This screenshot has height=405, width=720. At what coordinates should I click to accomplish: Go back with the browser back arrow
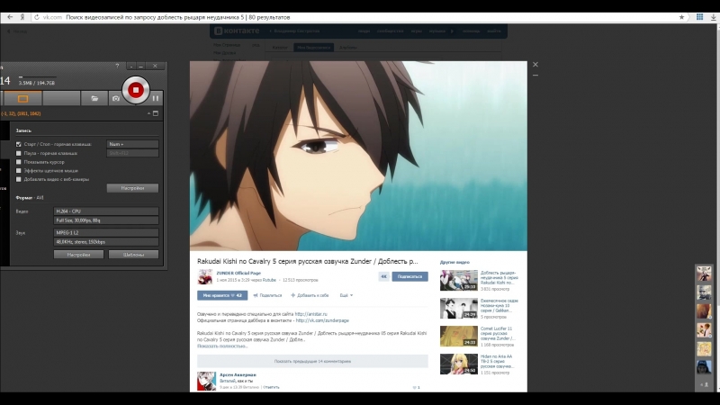10,17
